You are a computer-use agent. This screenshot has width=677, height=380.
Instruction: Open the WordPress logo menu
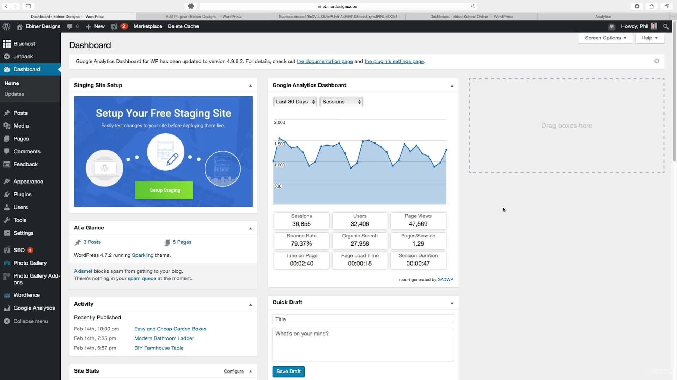(6, 26)
